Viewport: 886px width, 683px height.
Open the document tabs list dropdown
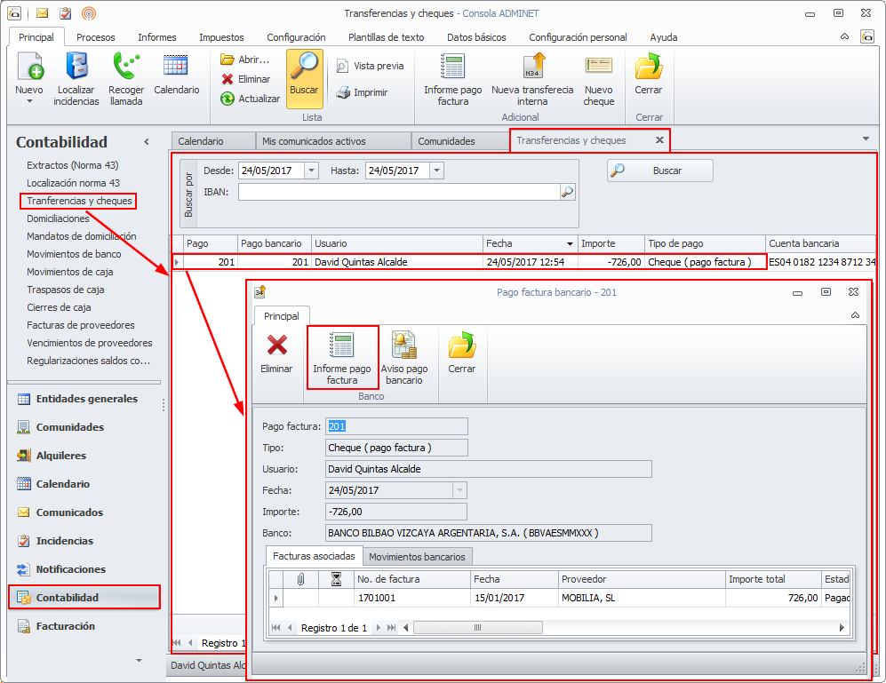point(866,139)
